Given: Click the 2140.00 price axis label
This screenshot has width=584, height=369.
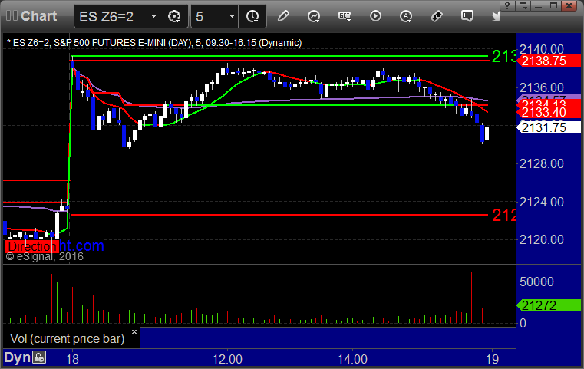Looking at the screenshot, I should click(x=542, y=49).
